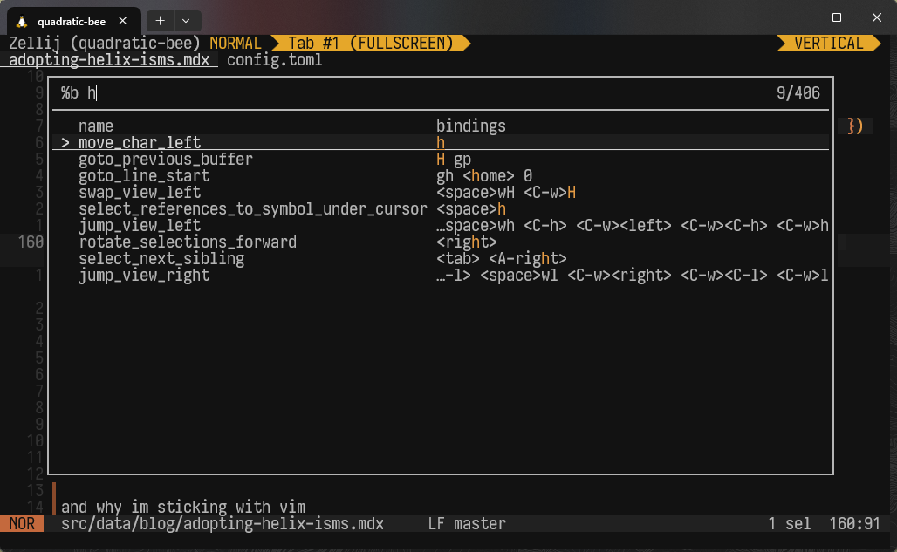
Task: Switch to adopting-helix-isms.mdx buffer
Action: click(x=109, y=60)
